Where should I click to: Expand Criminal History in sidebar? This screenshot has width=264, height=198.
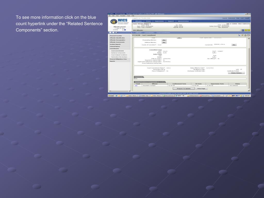click(120, 46)
